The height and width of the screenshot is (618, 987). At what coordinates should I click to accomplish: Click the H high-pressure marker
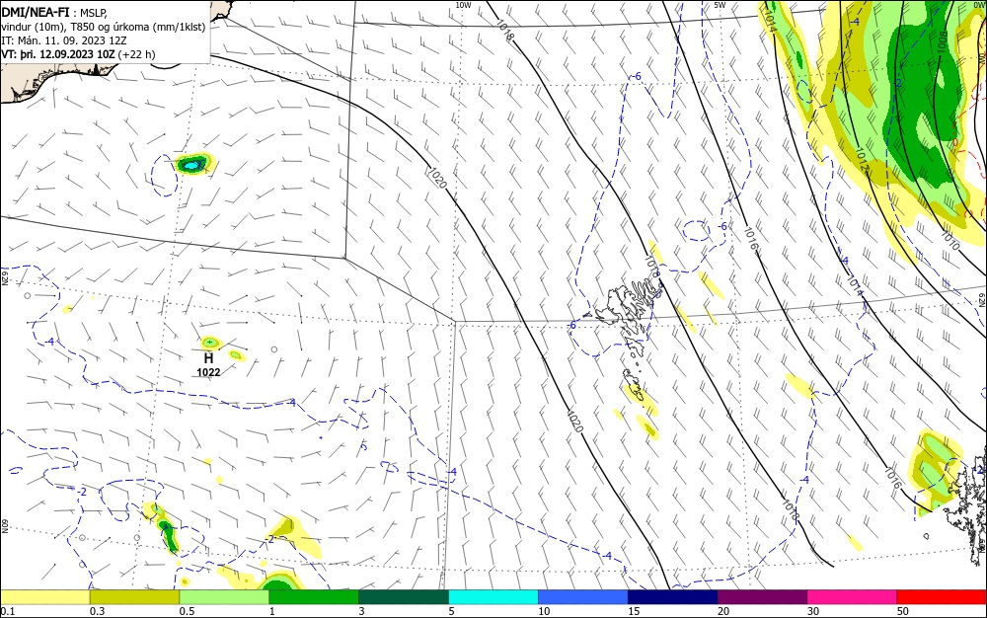click(x=208, y=358)
